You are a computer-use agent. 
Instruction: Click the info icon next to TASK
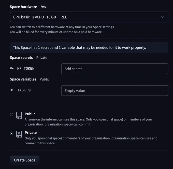29,90
